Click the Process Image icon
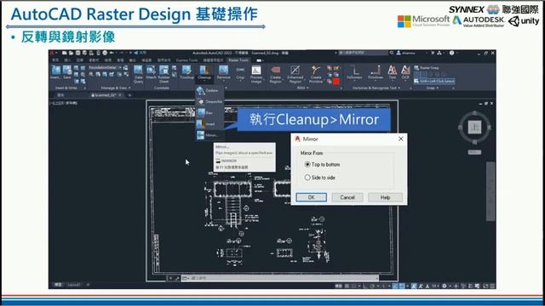The width and height of the screenshot is (545, 306). 256,74
